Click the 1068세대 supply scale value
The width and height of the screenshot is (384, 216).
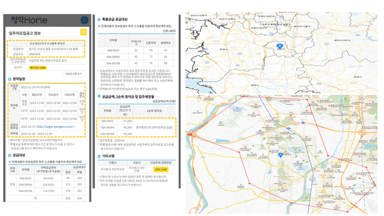[x=34, y=54]
